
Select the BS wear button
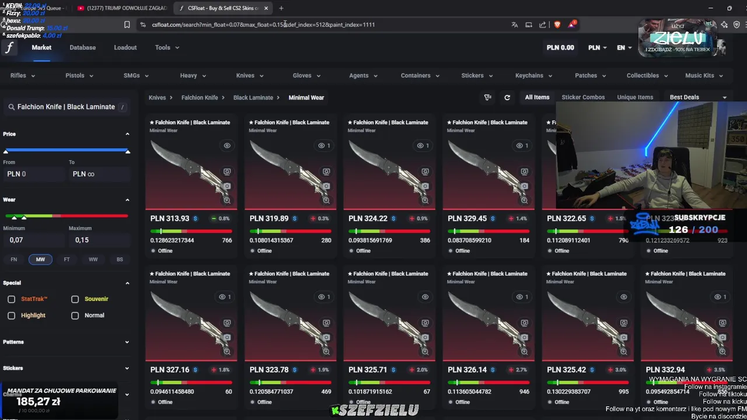[x=120, y=260]
